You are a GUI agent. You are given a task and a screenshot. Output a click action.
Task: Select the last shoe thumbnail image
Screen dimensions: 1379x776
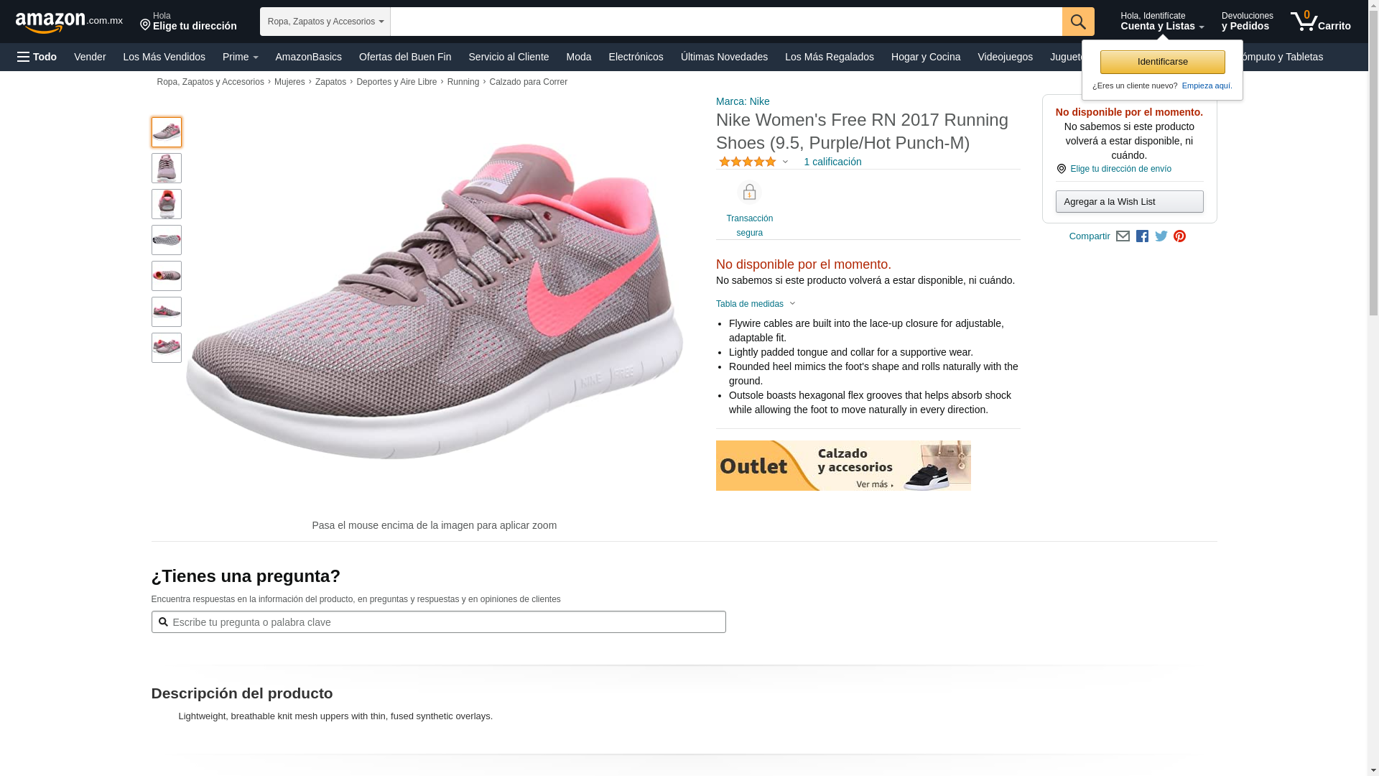(167, 348)
